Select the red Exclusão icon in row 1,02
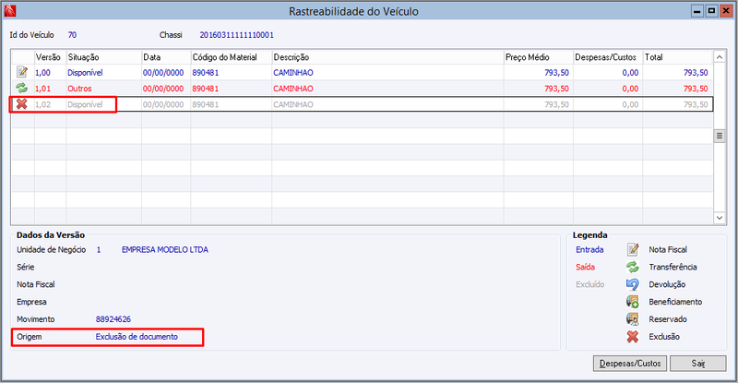The image size is (738, 383). pyautogui.click(x=21, y=103)
